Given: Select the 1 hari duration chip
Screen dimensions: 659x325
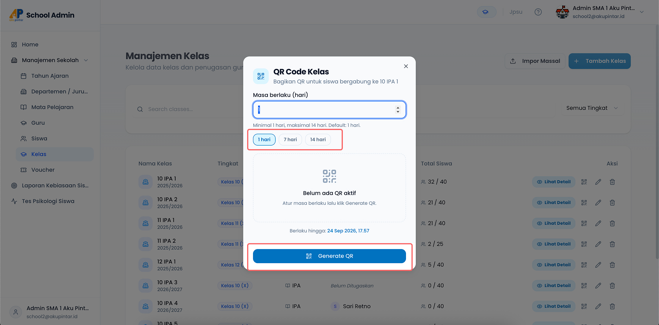Looking at the screenshot, I should click(264, 139).
